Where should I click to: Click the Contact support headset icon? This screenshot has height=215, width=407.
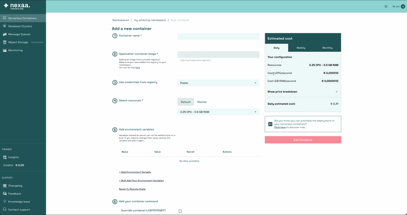(5, 209)
